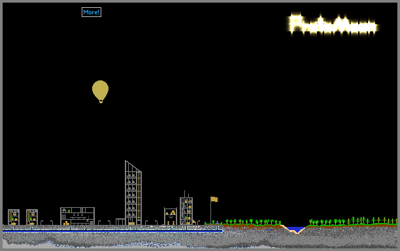Click the More! button
400x251 pixels.
pyautogui.click(x=92, y=12)
